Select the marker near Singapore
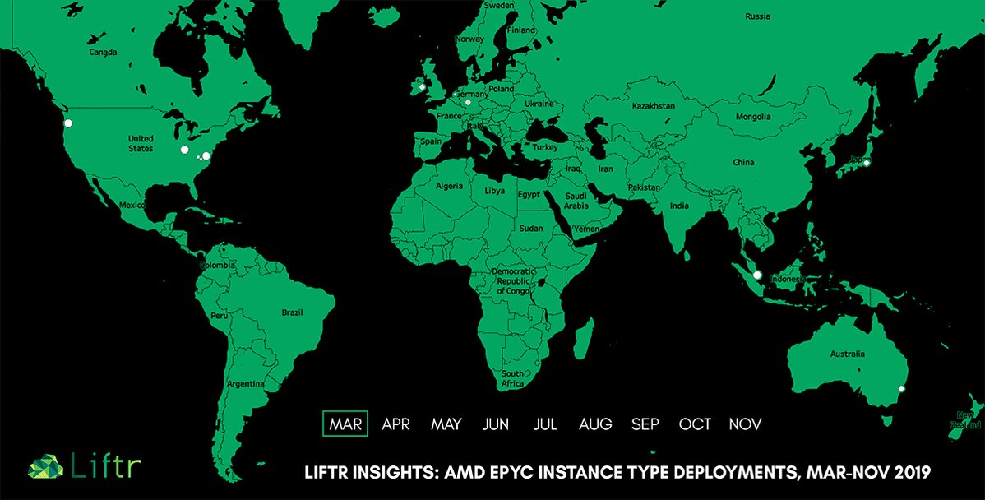 (x=757, y=275)
